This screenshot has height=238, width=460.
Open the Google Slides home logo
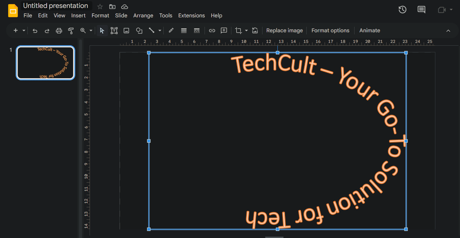13,11
